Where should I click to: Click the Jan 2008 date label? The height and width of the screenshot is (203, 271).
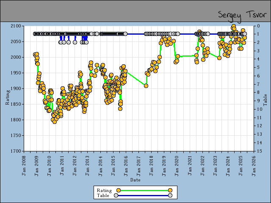click(x=24, y=166)
